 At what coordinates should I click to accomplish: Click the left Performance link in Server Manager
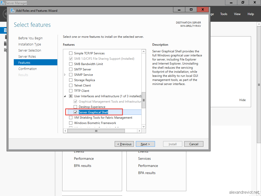point(84,158)
